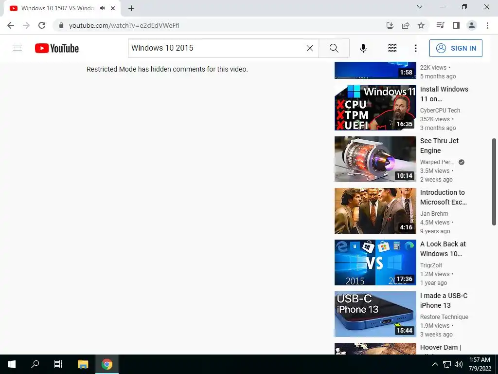Open Task View on the taskbar
The image size is (498, 374).
point(58,364)
